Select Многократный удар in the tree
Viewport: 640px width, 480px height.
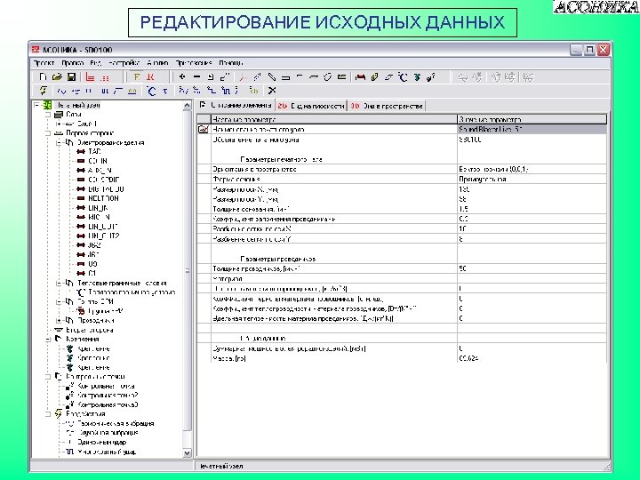(107, 452)
